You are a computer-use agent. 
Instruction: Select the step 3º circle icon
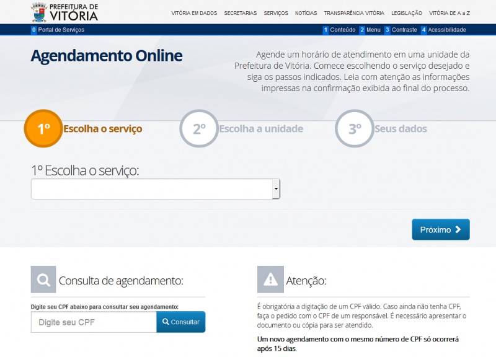click(x=354, y=128)
